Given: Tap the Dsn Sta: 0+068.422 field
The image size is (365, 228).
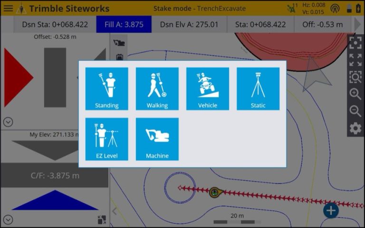Looking at the screenshot, I should pos(55,24).
